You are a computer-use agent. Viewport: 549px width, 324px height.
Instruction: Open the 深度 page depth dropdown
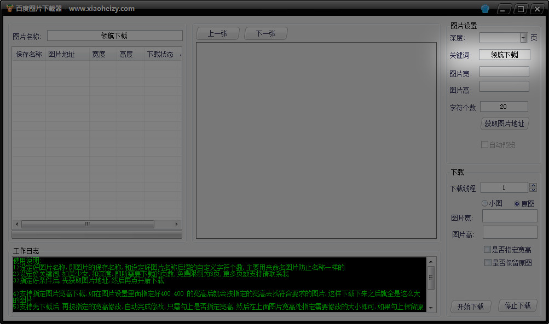click(523, 38)
